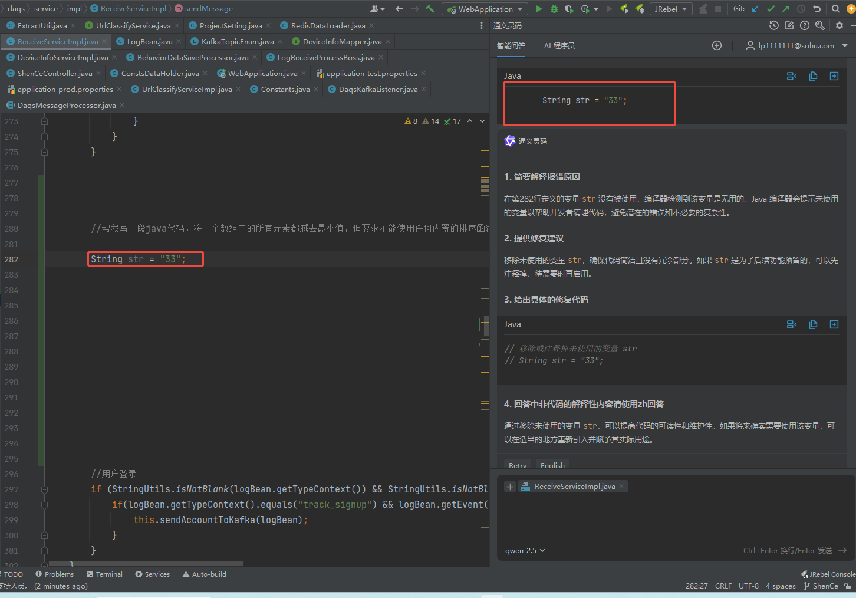Screen dimensions: 856x598
Task: Build project with the hammer icon
Action: (x=430, y=9)
